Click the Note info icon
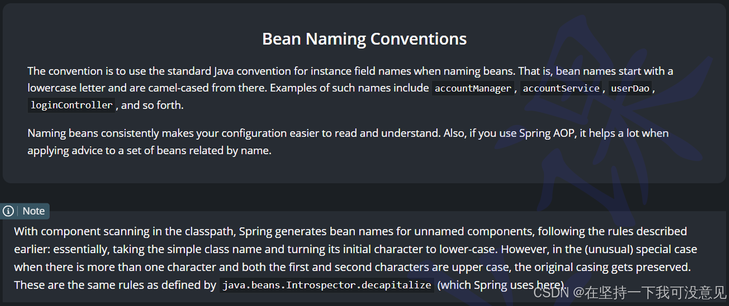The width and height of the screenshot is (729, 306). coord(8,211)
